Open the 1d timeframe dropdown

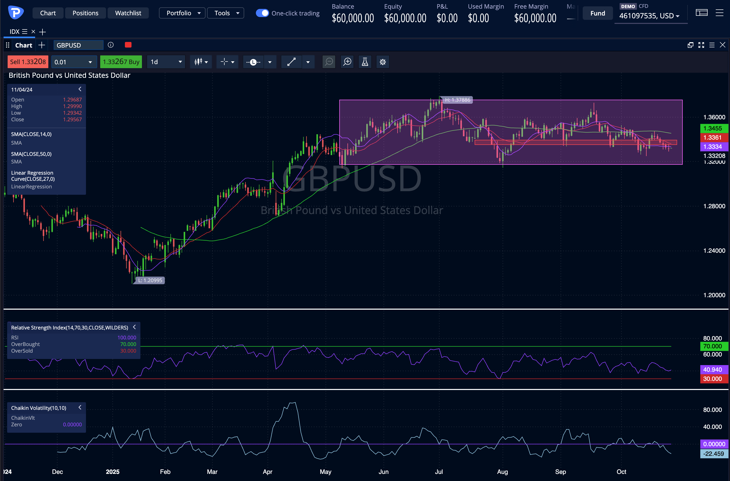pos(166,62)
